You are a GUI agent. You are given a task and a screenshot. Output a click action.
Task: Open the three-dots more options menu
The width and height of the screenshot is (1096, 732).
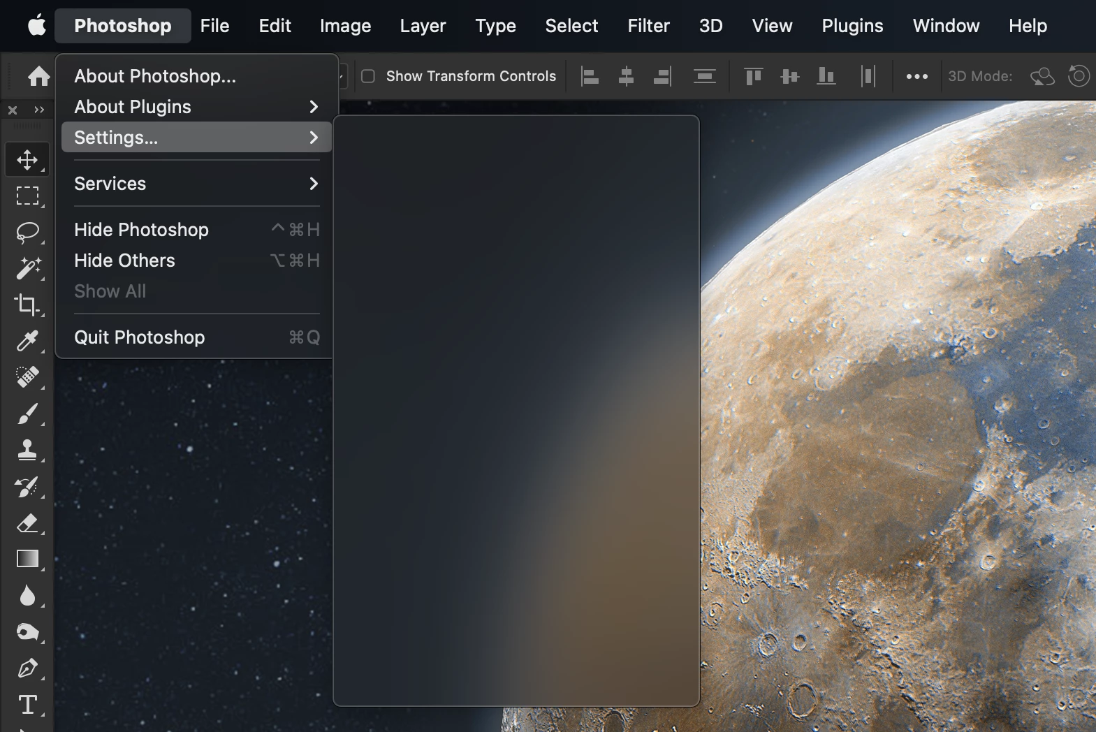[916, 76]
